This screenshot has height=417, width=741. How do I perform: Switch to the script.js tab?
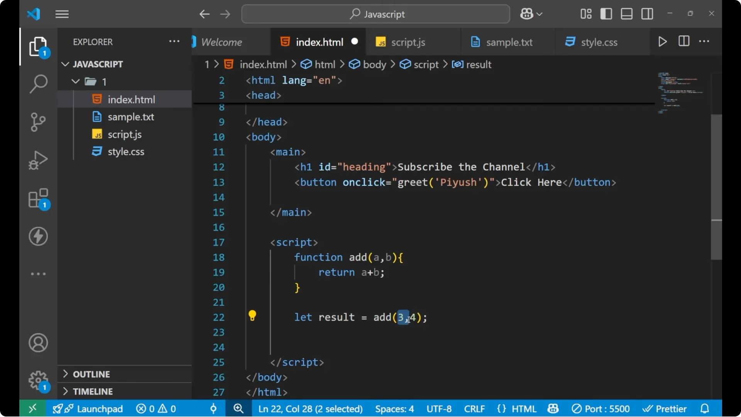click(408, 42)
